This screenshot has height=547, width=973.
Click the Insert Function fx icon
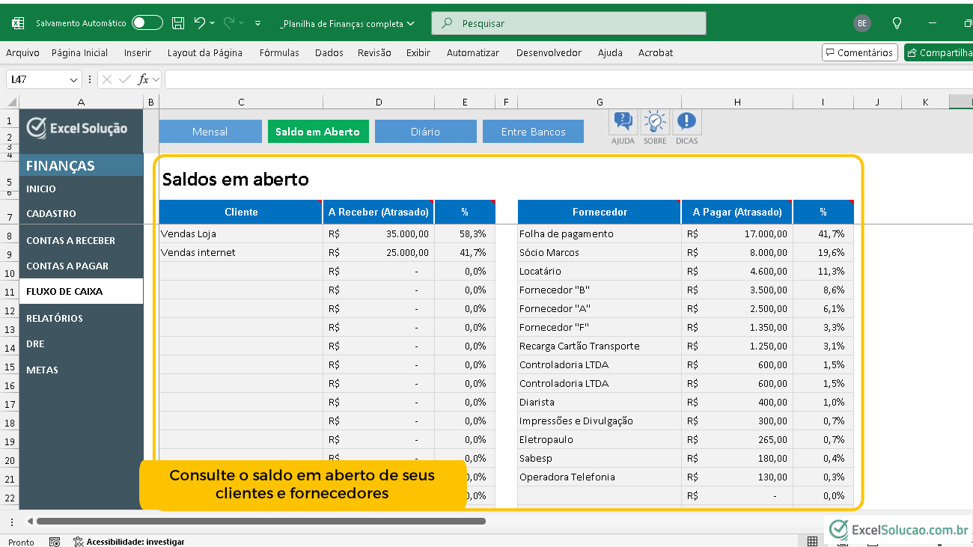click(x=144, y=79)
